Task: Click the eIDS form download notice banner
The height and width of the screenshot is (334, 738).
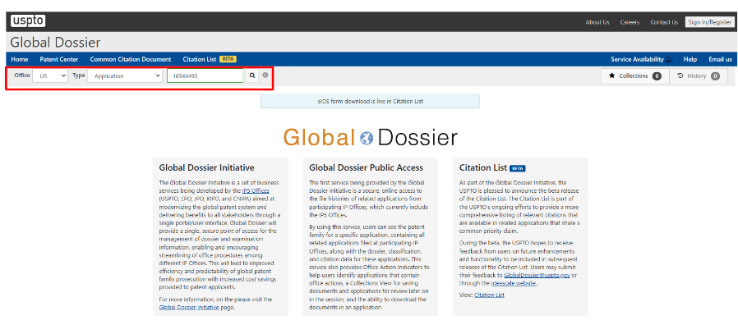Action: click(x=370, y=101)
